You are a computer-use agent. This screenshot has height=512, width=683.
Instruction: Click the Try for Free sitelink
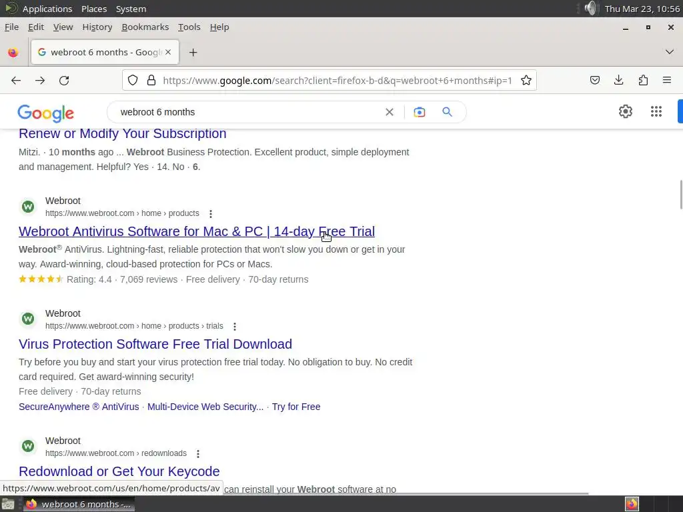[296, 407]
